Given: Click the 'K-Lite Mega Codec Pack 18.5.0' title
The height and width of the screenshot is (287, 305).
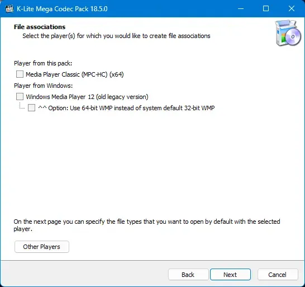Looking at the screenshot, I should coord(62,9).
